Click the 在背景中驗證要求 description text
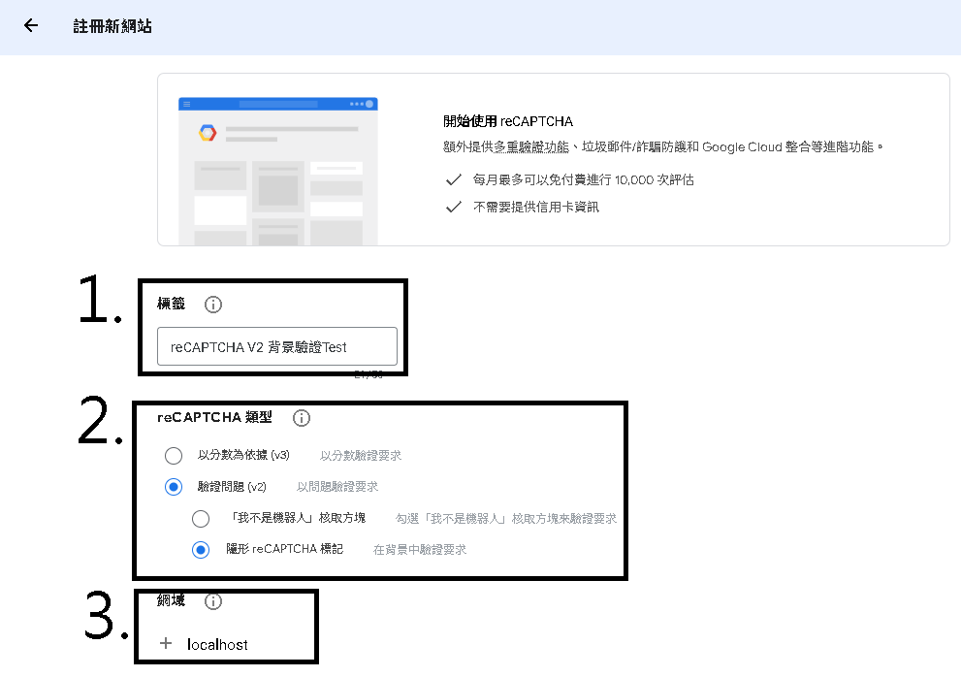Image resolution: width=961 pixels, height=677 pixels. click(420, 550)
